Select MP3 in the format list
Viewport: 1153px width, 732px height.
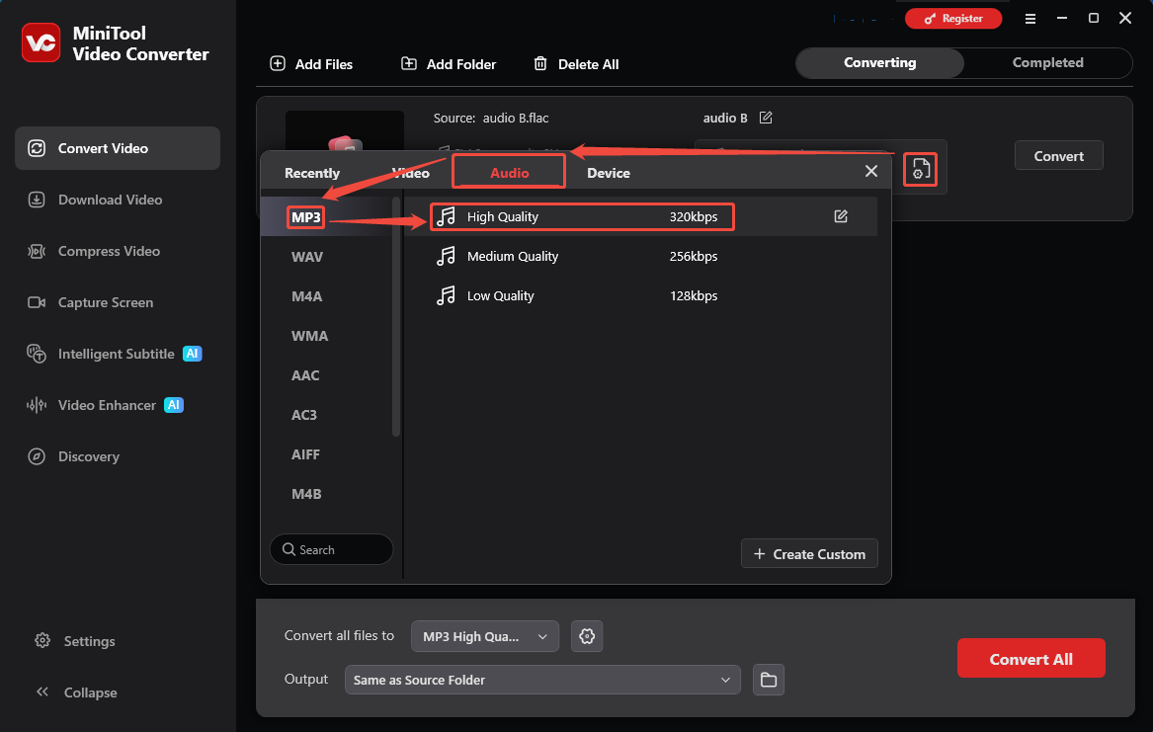pyautogui.click(x=306, y=216)
